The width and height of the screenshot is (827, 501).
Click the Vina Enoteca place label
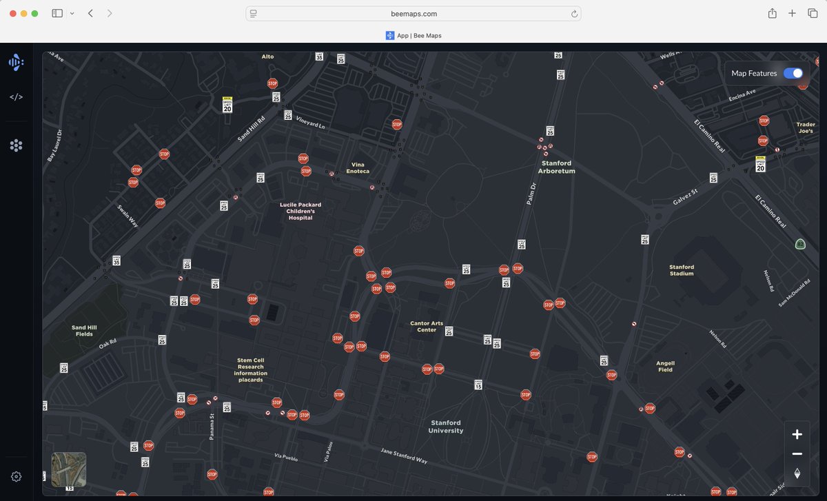pyautogui.click(x=358, y=168)
